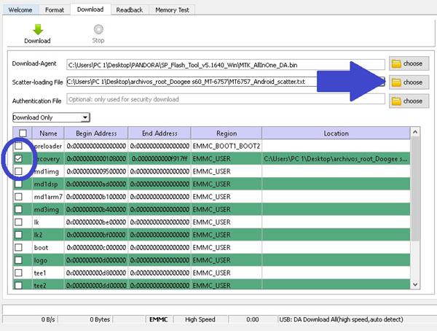437x331 pixels.
Task: Enable the md3img partition checkbox
Action: [18, 209]
